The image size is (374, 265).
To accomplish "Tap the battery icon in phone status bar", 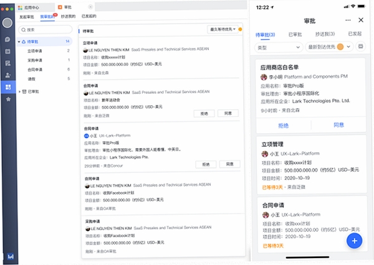I will point(362,6).
